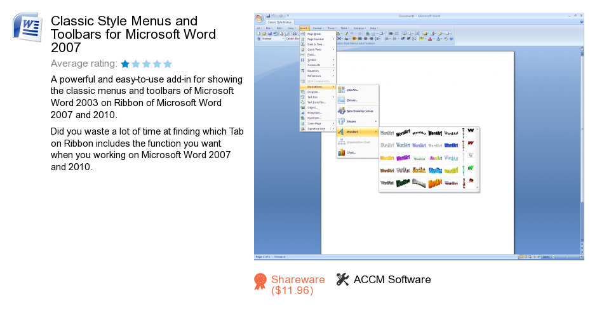Viewport: 597px width, 313px height.
Task: Click the Signature Line icon in the Insert menu
Action: [x=303, y=129]
